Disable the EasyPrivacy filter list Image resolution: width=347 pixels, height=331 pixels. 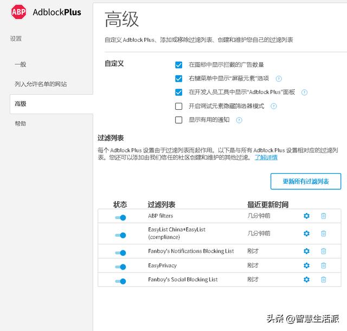pyautogui.click(x=120, y=267)
